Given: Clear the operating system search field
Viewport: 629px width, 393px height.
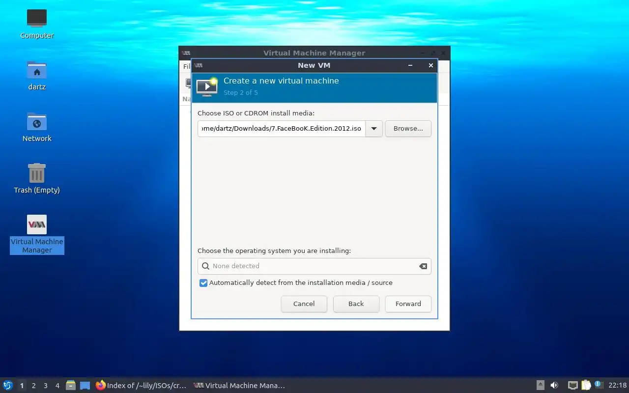Looking at the screenshot, I should [x=423, y=266].
